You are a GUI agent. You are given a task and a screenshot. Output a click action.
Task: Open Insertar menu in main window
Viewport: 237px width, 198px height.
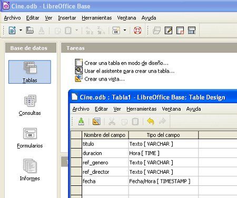click(67, 18)
